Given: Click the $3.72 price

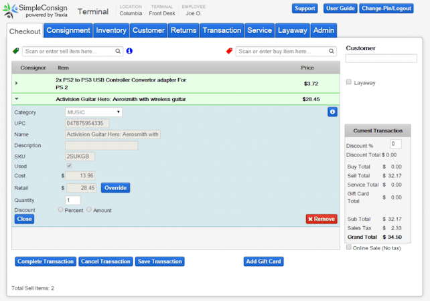Looking at the screenshot, I should tap(311, 84).
